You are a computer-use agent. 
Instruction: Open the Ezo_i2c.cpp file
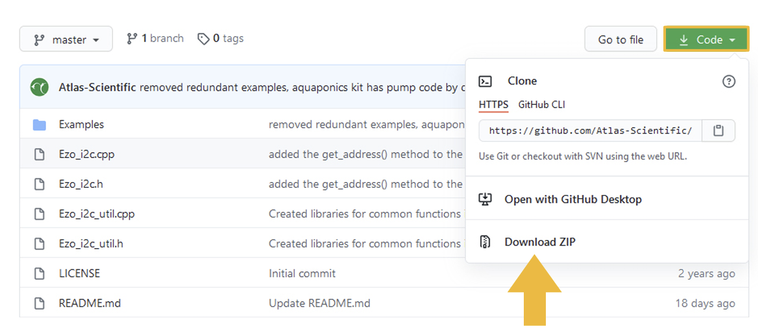[86, 155]
